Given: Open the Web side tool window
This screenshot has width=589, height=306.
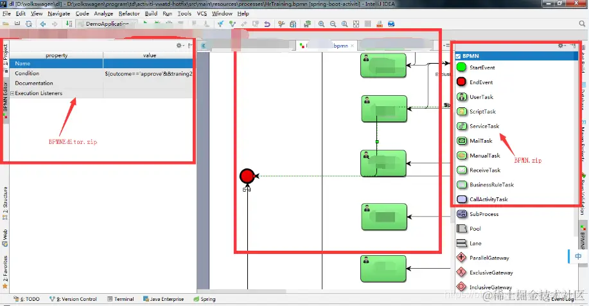Looking at the screenshot, I should tap(5, 238).
